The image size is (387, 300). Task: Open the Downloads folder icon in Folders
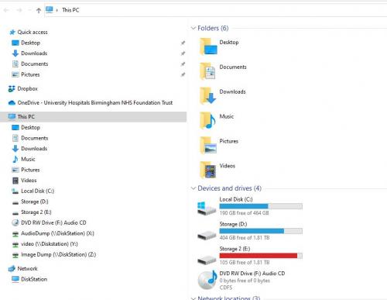(207, 95)
